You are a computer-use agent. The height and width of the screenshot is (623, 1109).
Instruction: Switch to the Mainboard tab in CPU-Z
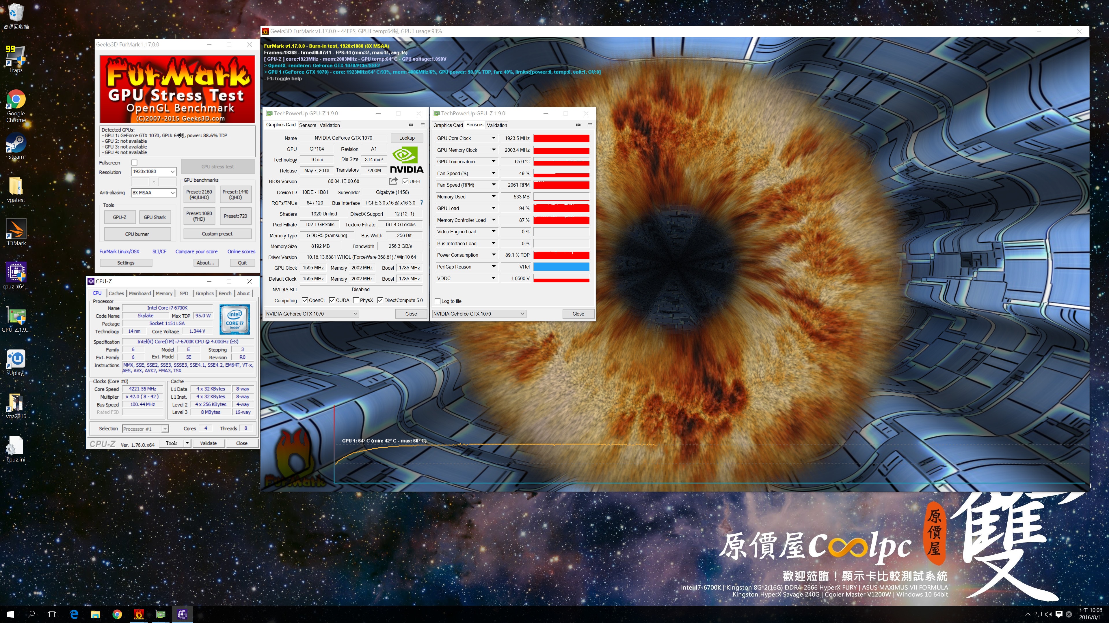140,293
